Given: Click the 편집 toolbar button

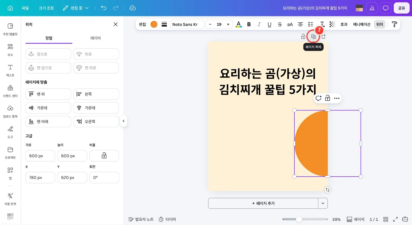Looking at the screenshot, I should [x=142, y=24].
